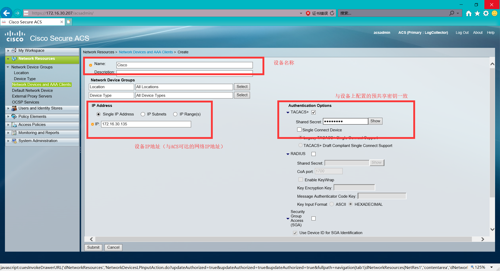The image size is (500, 271).
Task: Click the page refresh icon in address bar
Action: click(x=332, y=13)
